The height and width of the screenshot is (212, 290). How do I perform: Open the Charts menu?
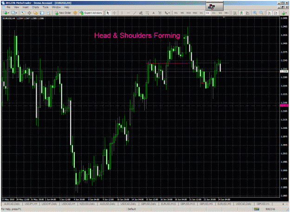(x=35, y=7)
